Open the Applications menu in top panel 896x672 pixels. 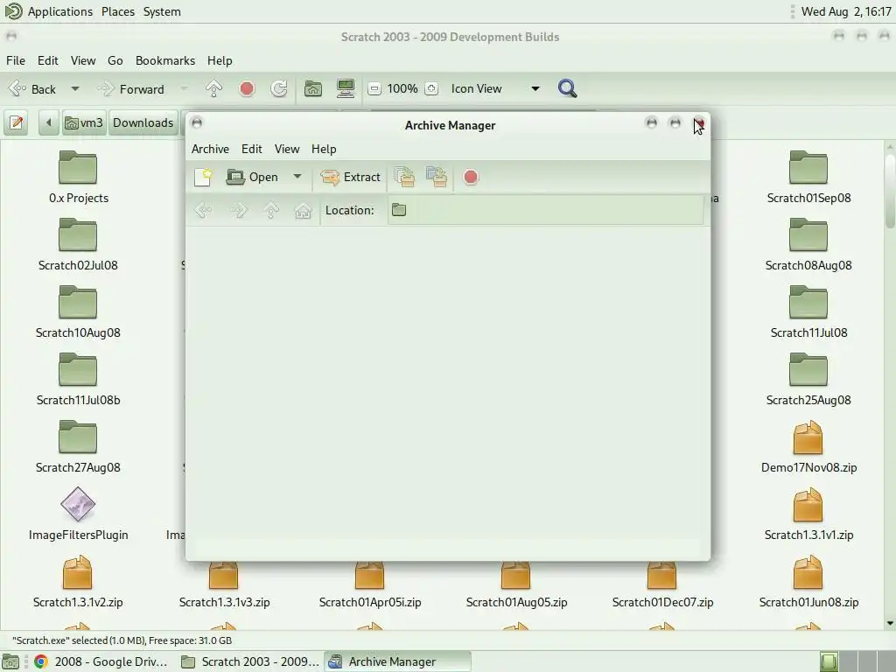coord(60,11)
